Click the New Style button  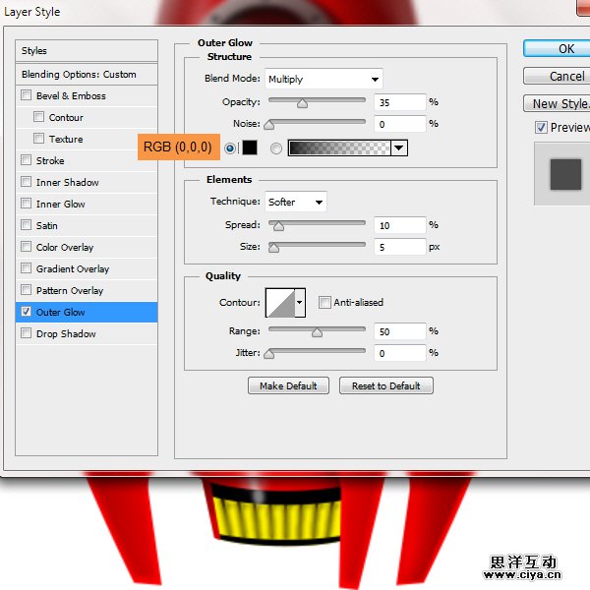(557, 103)
